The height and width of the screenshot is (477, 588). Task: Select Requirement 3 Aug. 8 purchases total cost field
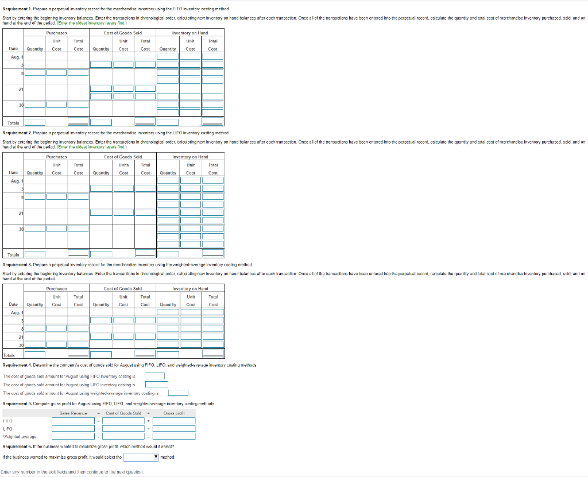click(78, 328)
